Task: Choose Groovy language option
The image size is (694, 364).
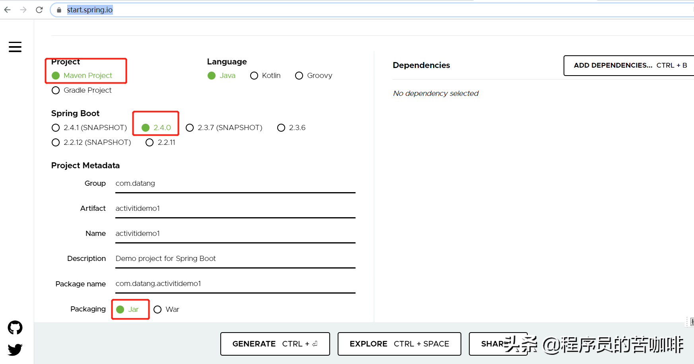Action: [x=314, y=76]
